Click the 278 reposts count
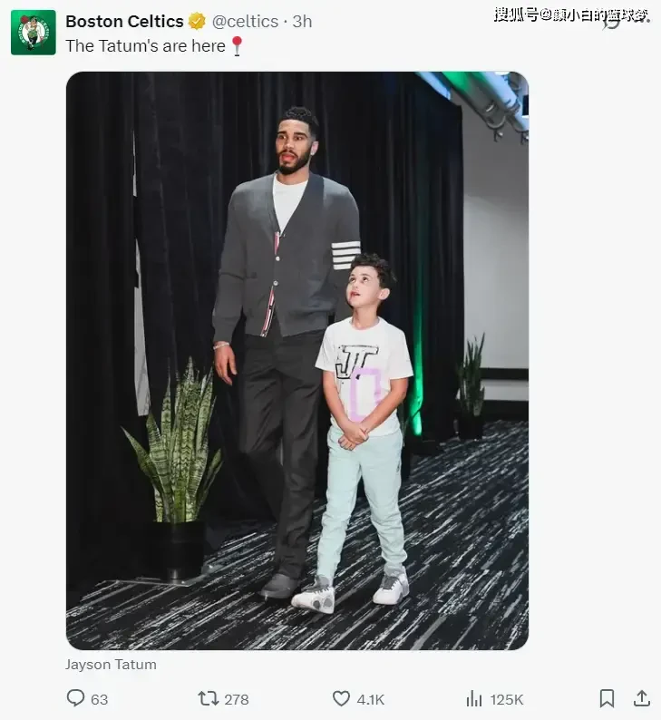661x720 pixels. pos(237,699)
